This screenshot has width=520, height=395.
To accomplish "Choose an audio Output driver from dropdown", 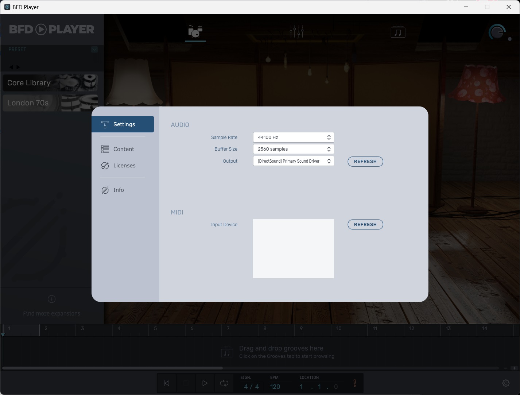I will (293, 161).
